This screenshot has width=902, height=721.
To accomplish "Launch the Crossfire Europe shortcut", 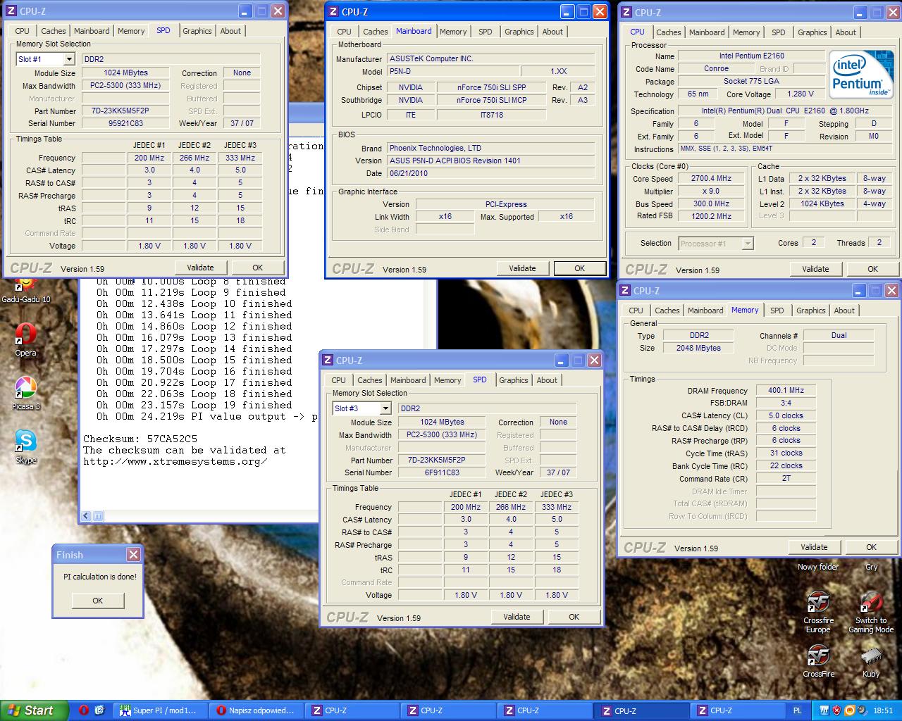I will [x=818, y=603].
